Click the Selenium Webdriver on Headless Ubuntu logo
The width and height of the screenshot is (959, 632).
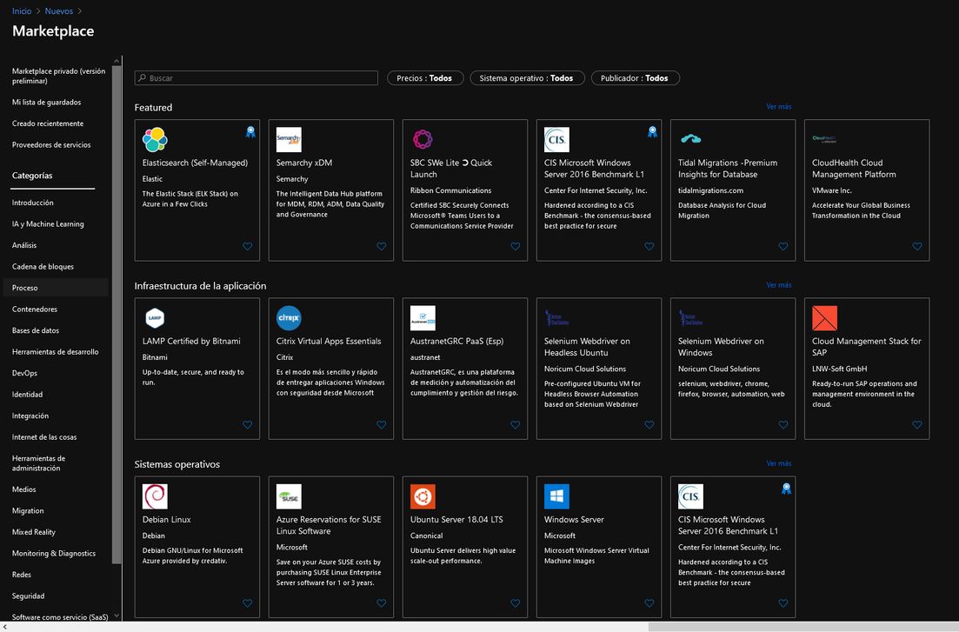pos(556,318)
